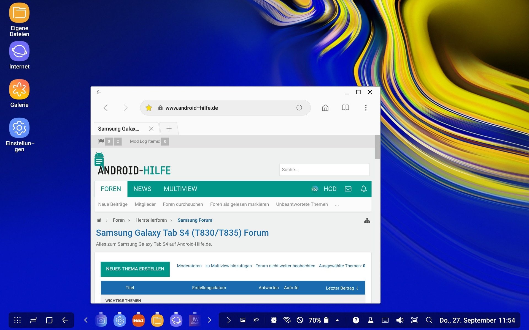Open Eigene Dateien desktop icon
The height and width of the screenshot is (330, 529).
[x=19, y=20]
